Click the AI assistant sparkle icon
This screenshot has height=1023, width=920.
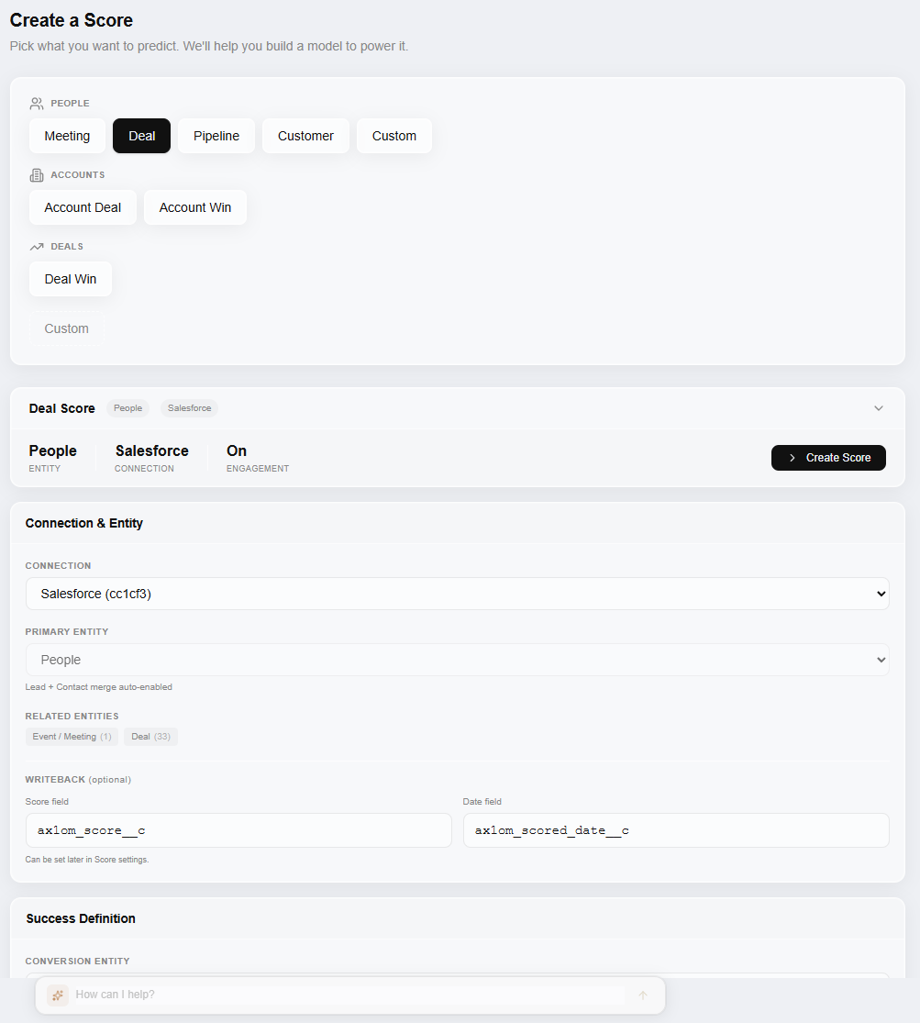(58, 995)
